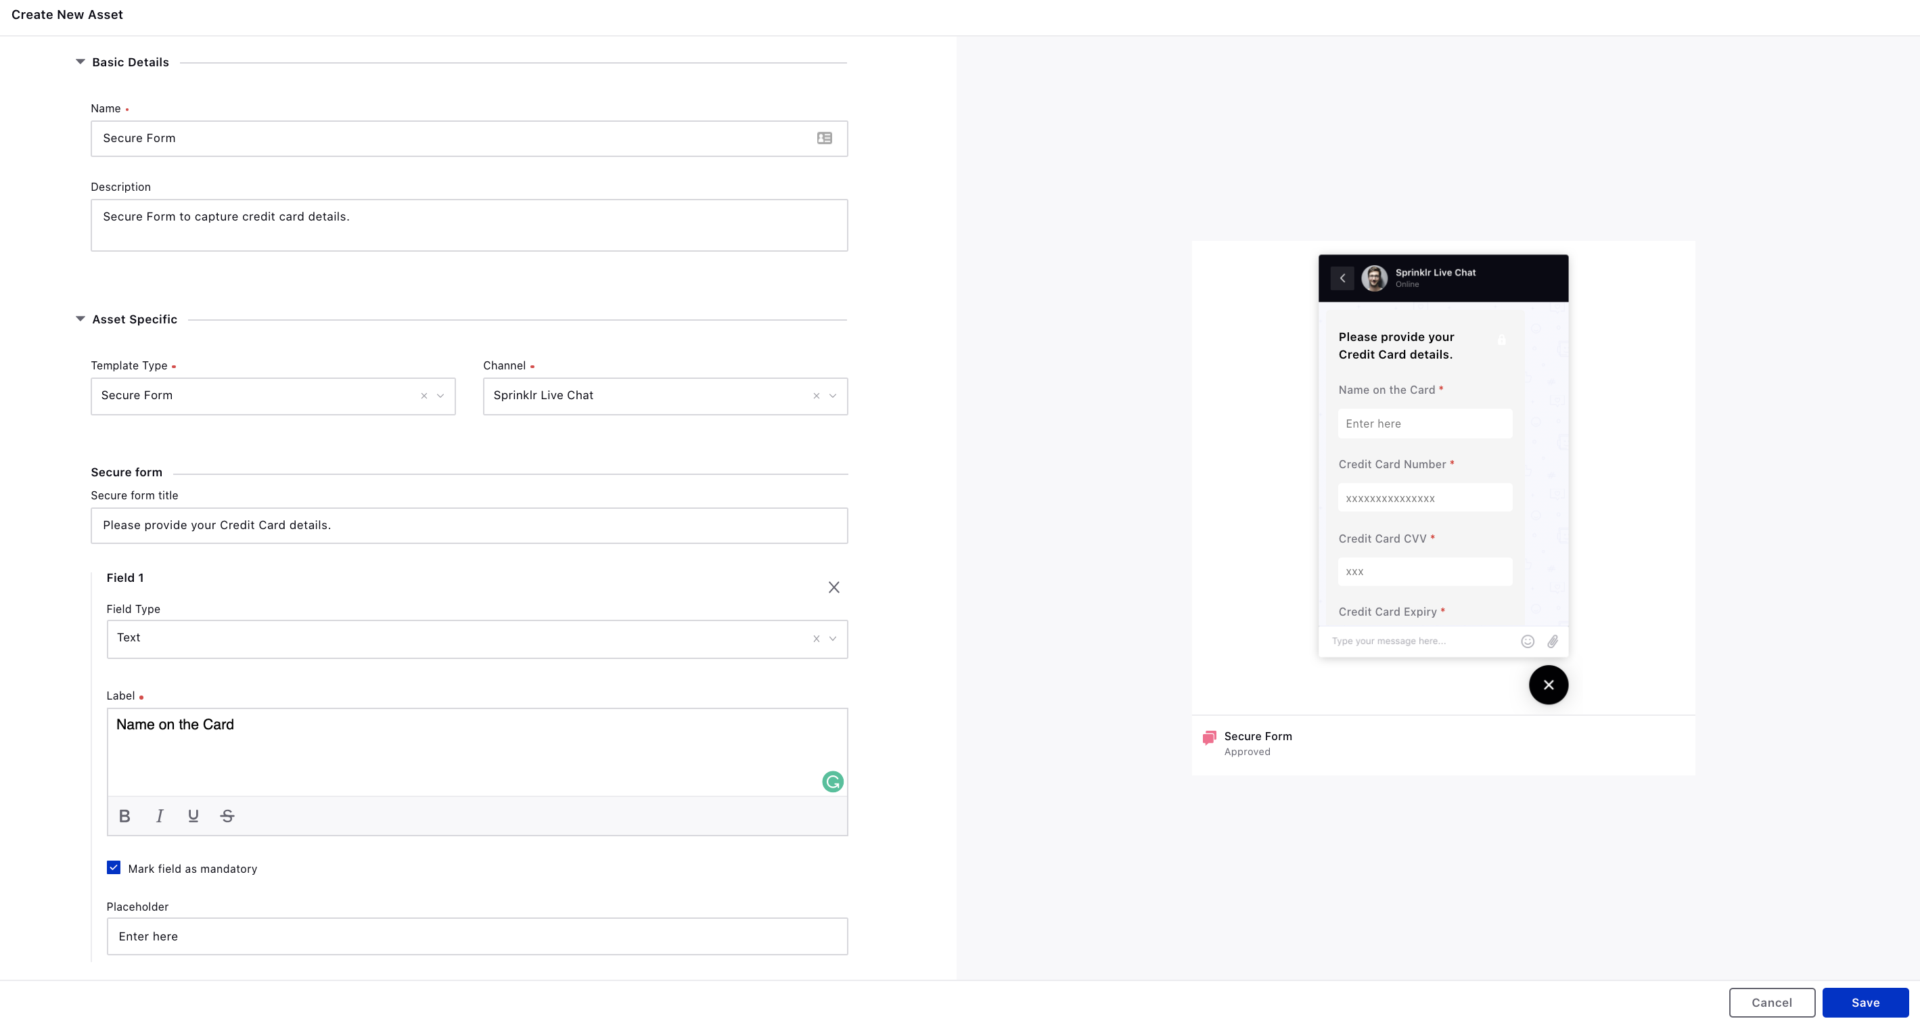Click the close X button on chat preview

(x=1548, y=684)
